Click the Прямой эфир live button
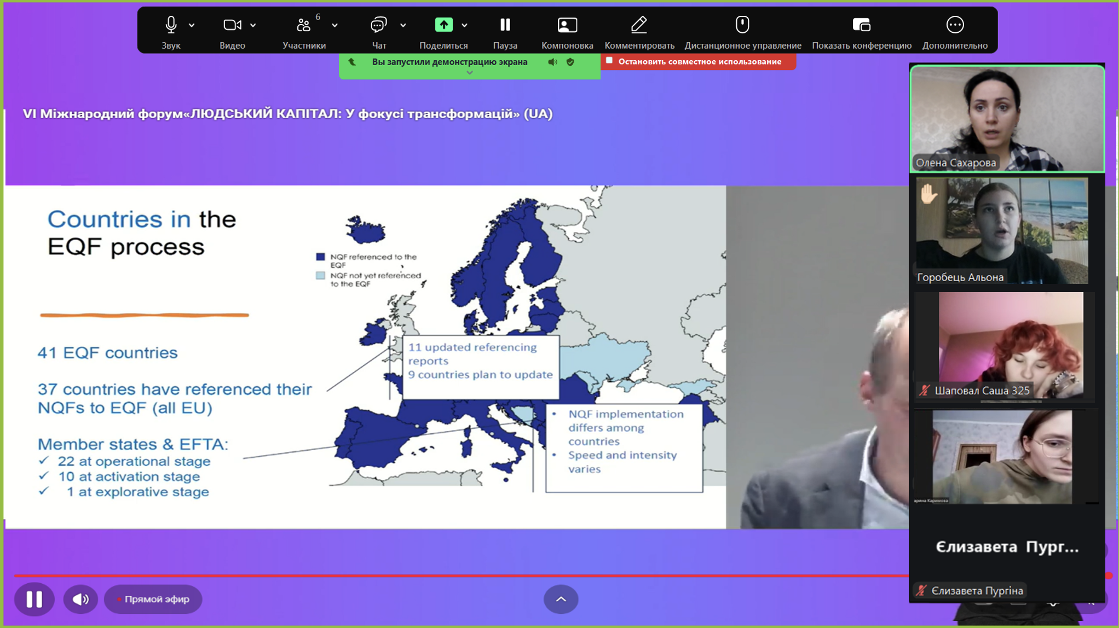The width and height of the screenshot is (1119, 628). tap(153, 599)
